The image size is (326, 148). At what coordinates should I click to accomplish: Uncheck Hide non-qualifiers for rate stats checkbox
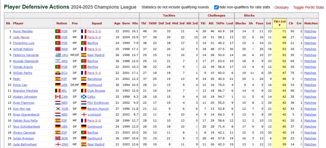click(x=216, y=7)
